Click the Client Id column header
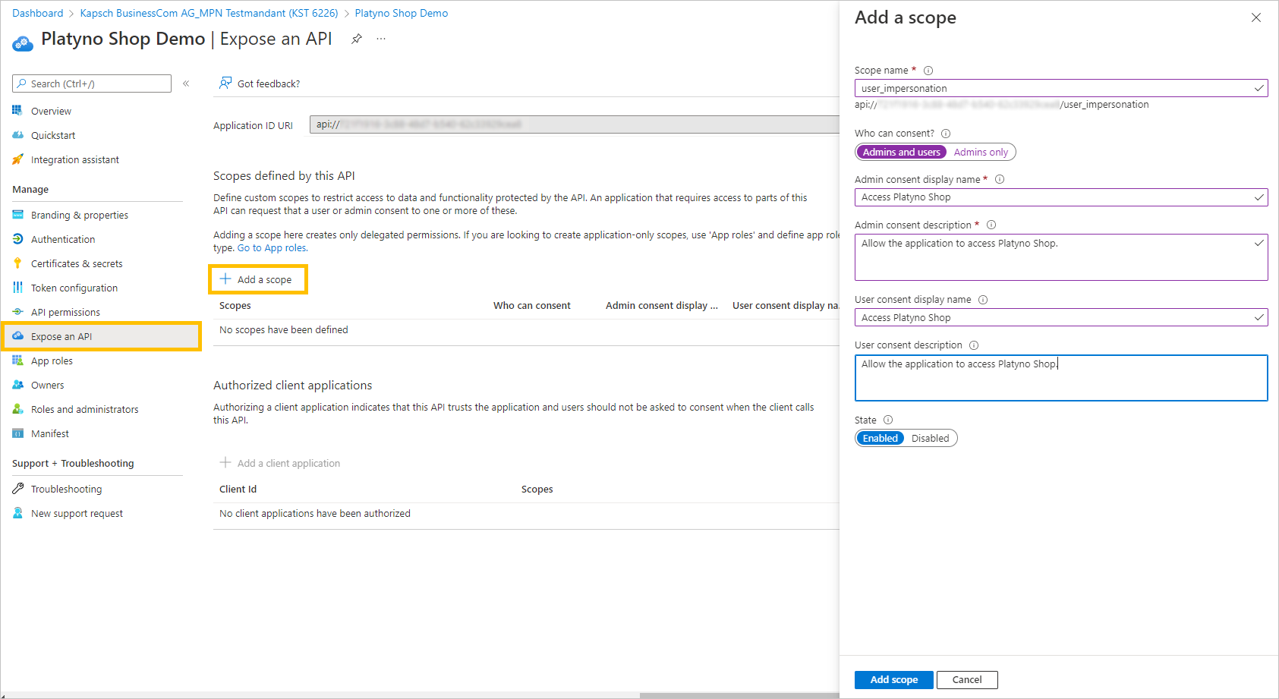 point(238,490)
